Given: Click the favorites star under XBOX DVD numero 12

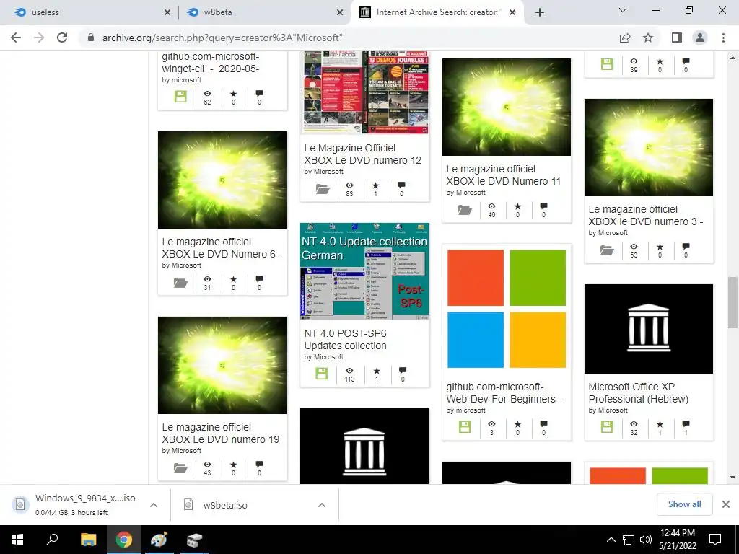Looking at the screenshot, I should [375, 185].
